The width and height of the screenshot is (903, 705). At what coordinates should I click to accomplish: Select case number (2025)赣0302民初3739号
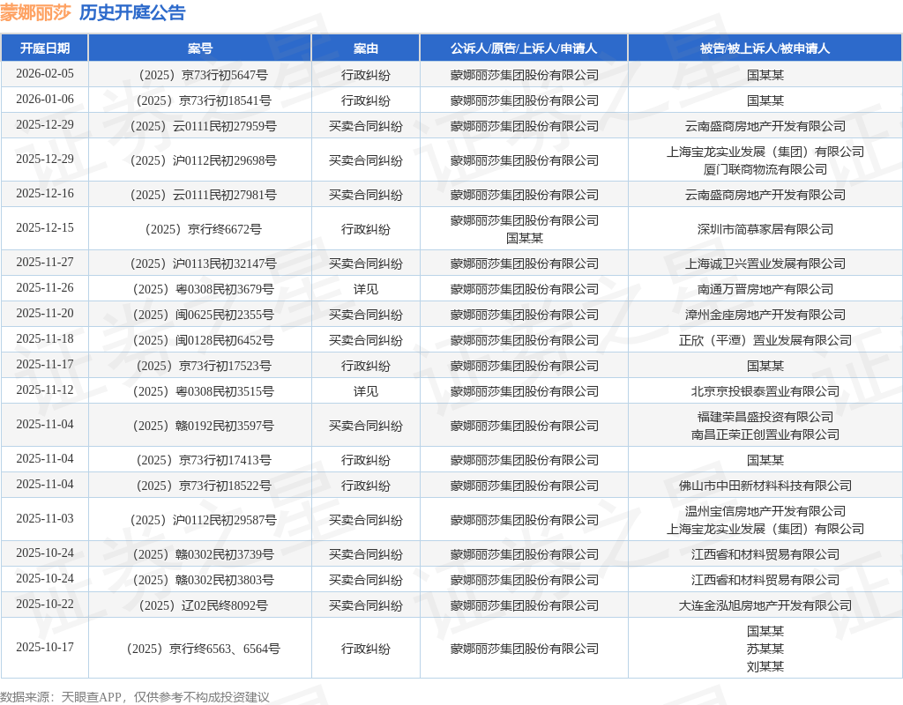point(200,554)
